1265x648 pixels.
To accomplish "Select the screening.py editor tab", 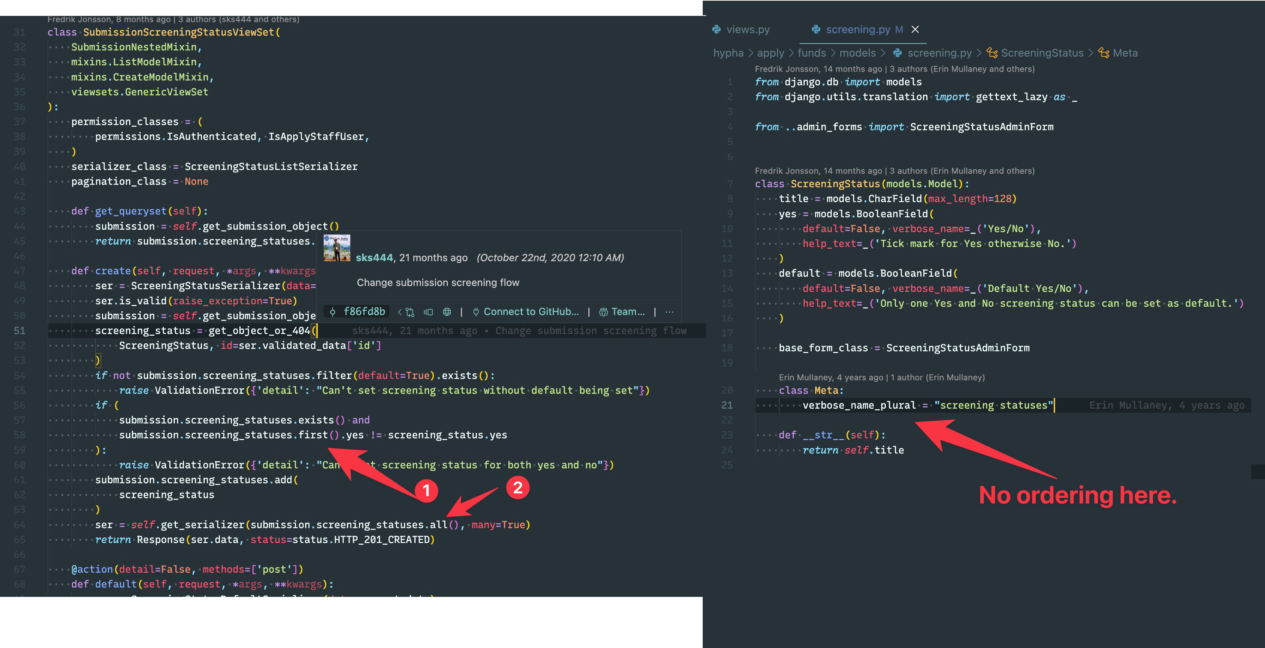I will tap(857, 29).
